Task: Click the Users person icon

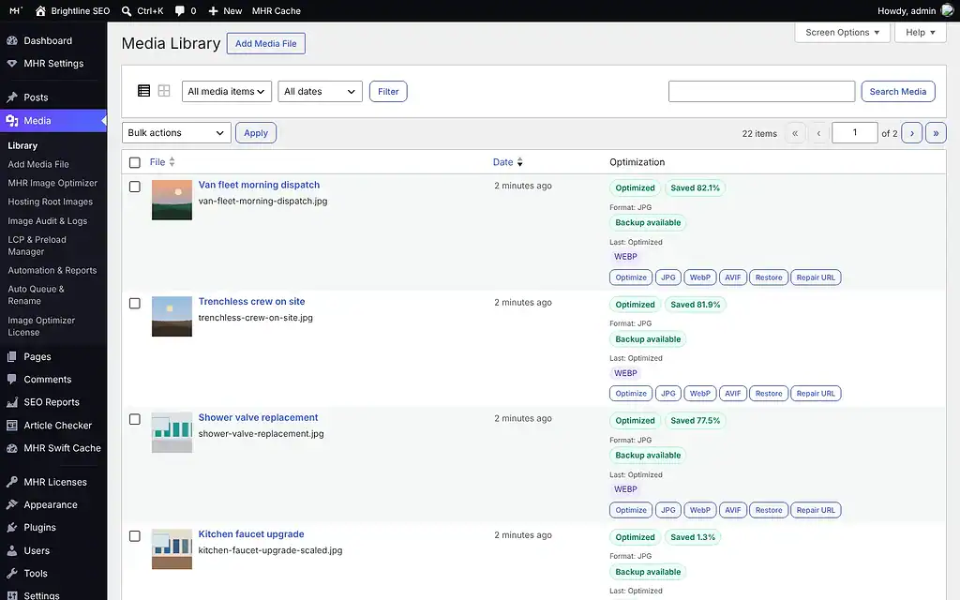Action: 11,550
